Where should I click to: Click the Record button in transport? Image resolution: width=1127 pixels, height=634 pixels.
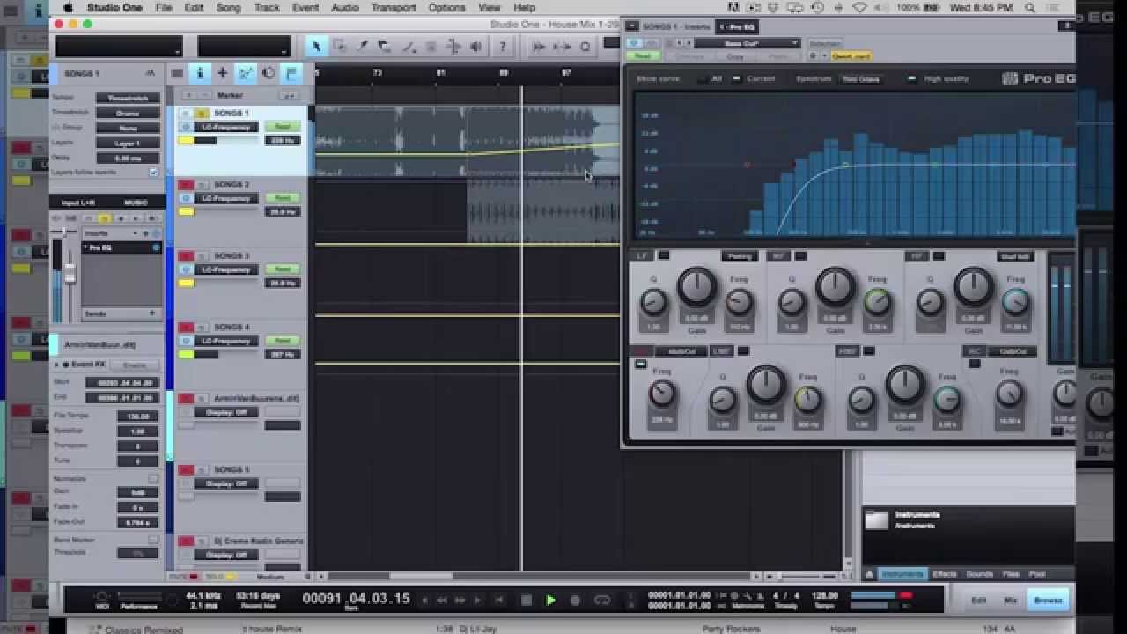click(x=576, y=600)
